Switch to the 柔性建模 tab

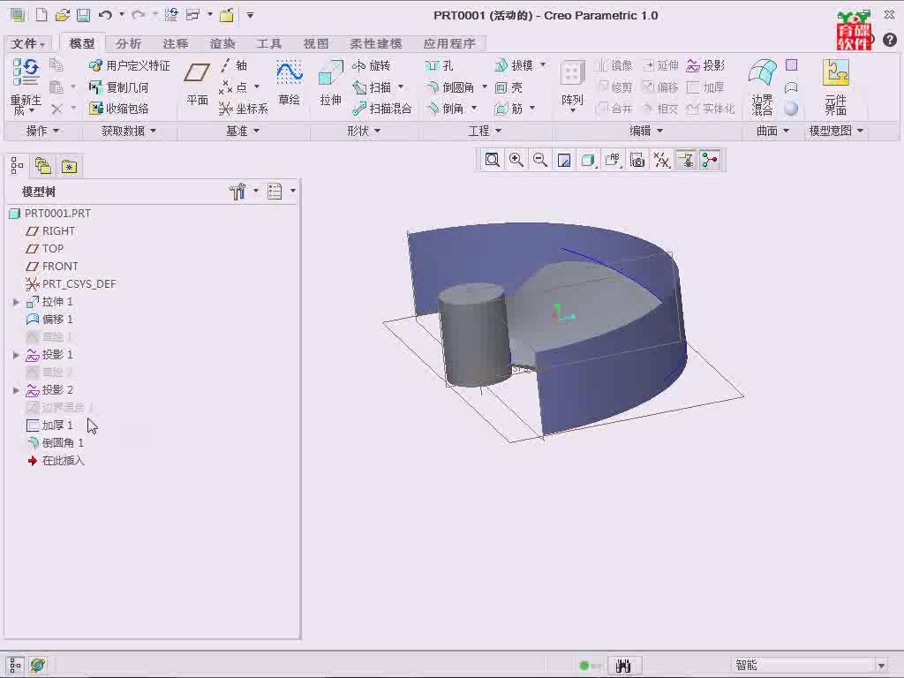tap(375, 44)
